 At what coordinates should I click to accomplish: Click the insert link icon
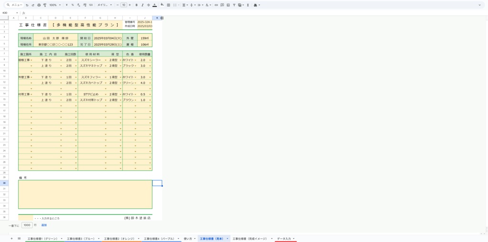pyautogui.click(x=216, y=5)
